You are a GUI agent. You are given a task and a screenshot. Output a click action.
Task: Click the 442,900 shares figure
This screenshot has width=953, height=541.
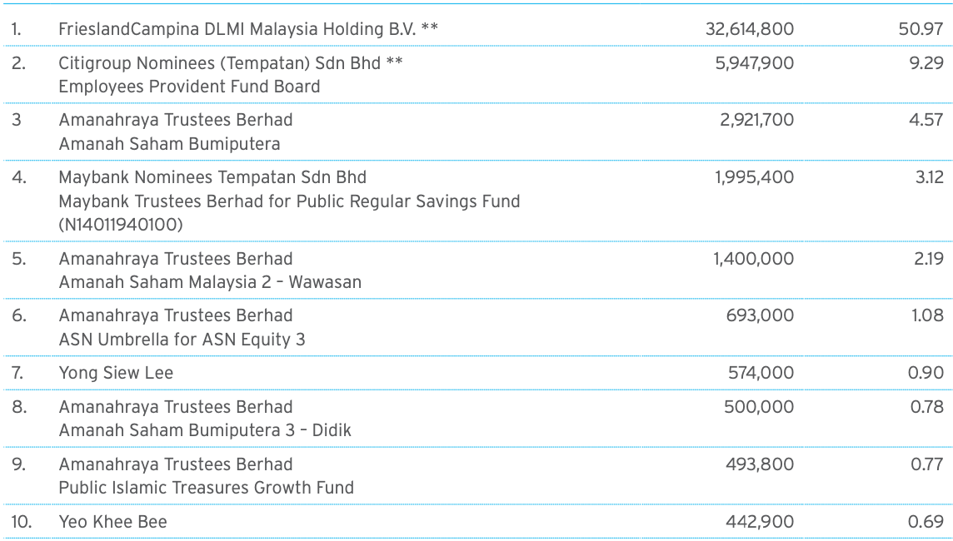(760, 522)
